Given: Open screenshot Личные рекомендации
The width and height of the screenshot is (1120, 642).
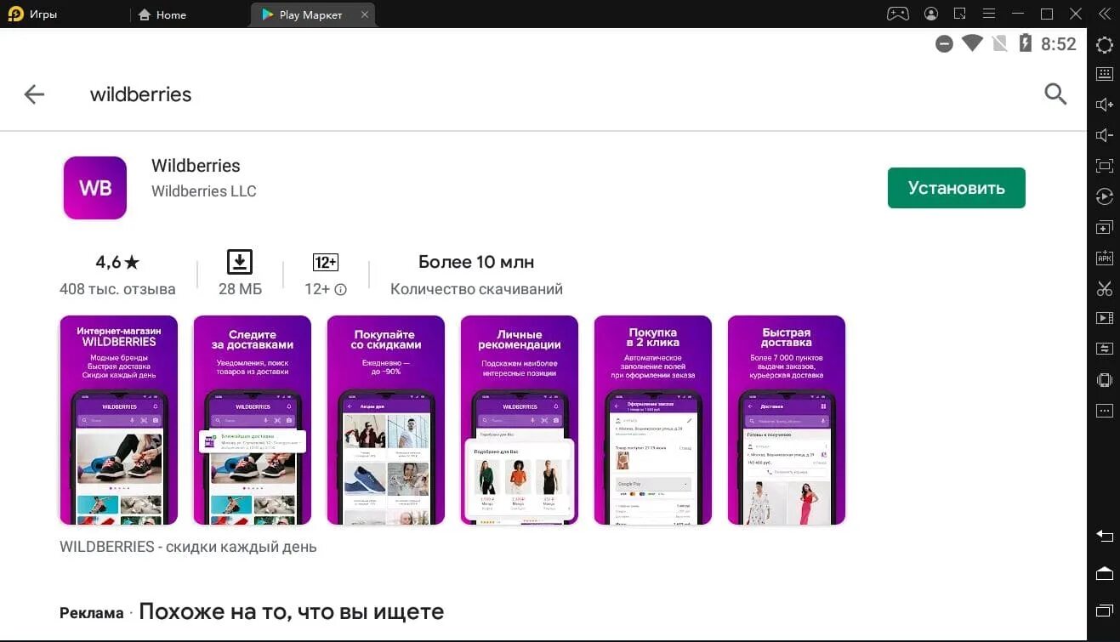Looking at the screenshot, I should click(x=520, y=420).
